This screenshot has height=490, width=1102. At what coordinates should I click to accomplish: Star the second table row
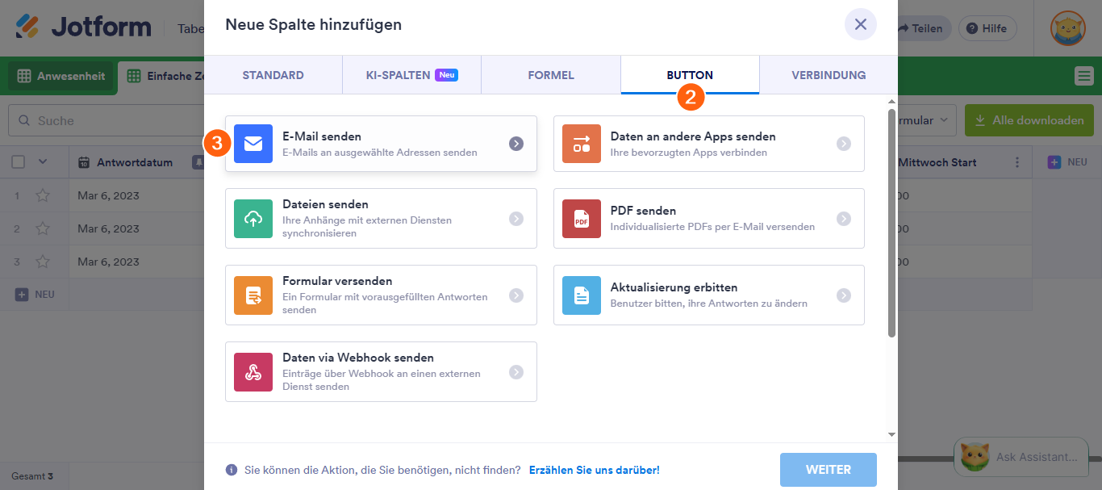(x=43, y=228)
